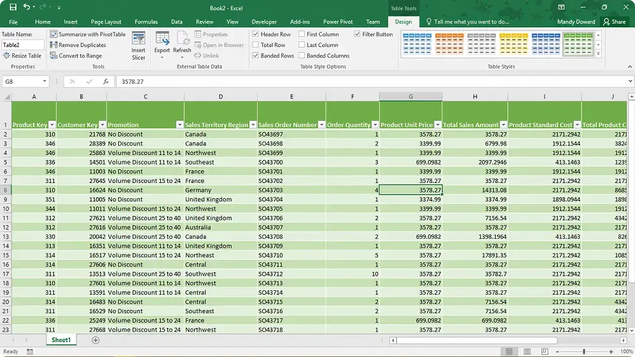The image size is (635, 357).
Task: Click Summarize with PivotTable button
Action: click(88, 34)
